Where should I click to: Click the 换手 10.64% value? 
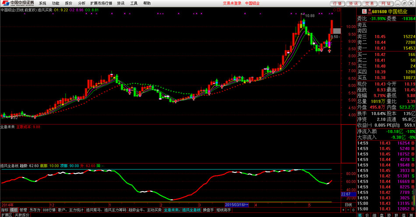coord(378,113)
